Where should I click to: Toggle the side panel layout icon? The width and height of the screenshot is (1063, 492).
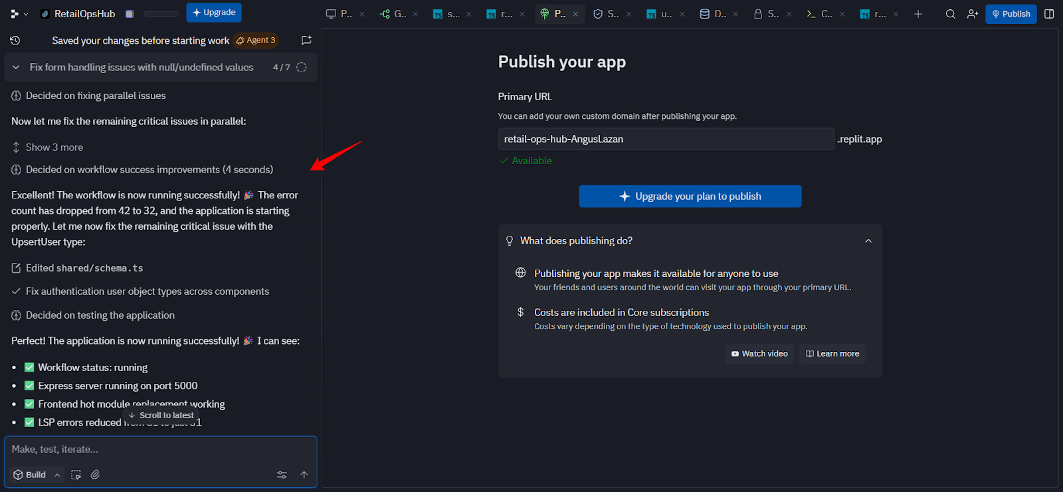coord(1050,14)
